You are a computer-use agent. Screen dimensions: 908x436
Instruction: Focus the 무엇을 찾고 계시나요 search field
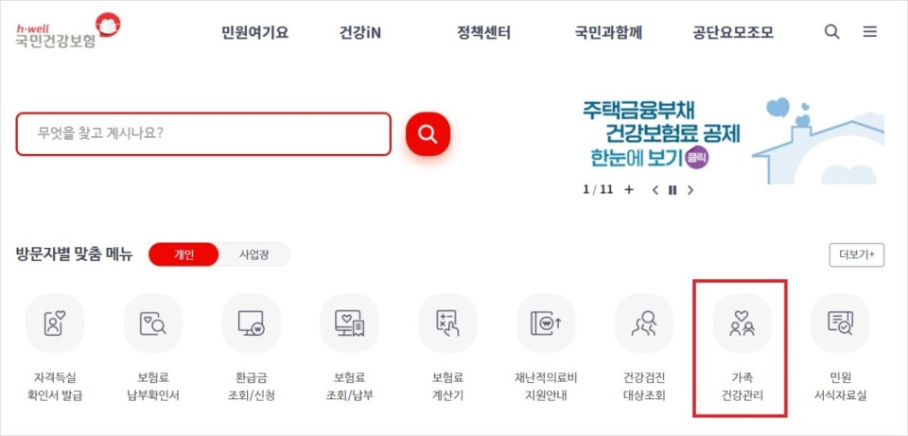203,133
